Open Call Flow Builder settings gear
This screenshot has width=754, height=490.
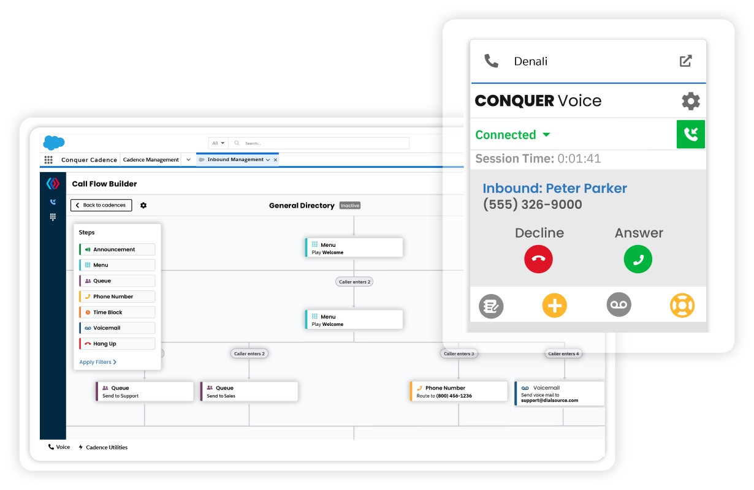point(143,205)
